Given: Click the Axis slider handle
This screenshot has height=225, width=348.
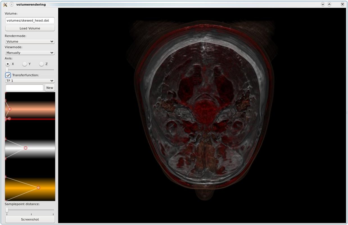Looking at the screenshot, I should pos(7,70).
